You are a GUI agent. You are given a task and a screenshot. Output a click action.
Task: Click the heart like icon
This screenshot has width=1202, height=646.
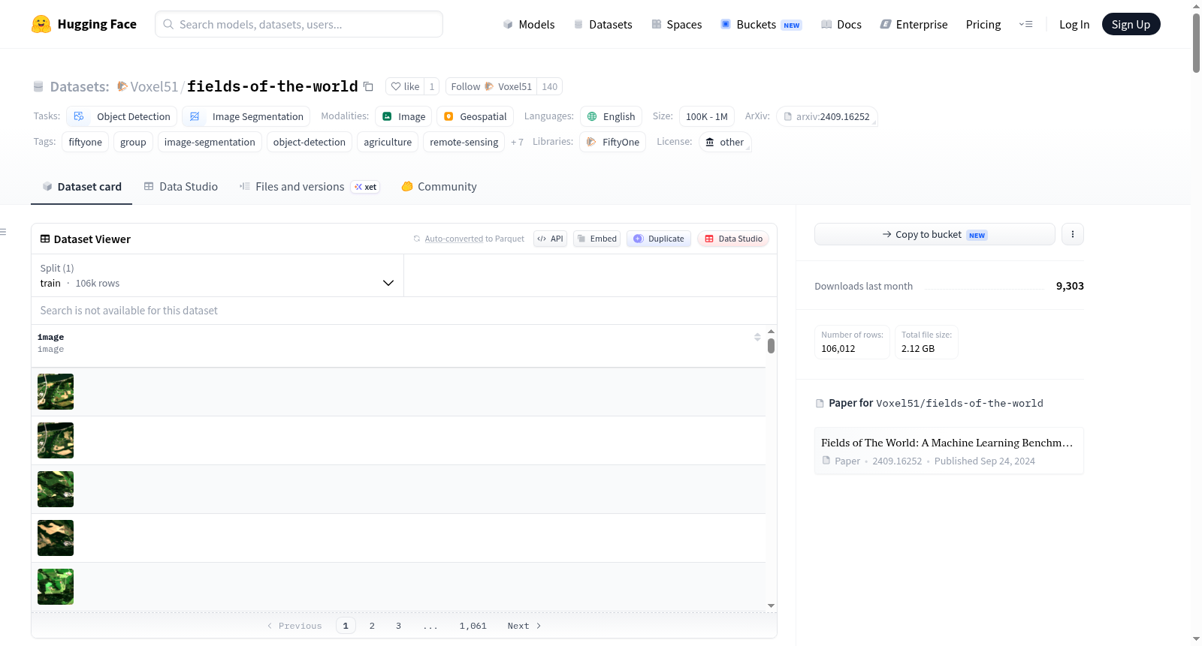click(x=396, y=86)
